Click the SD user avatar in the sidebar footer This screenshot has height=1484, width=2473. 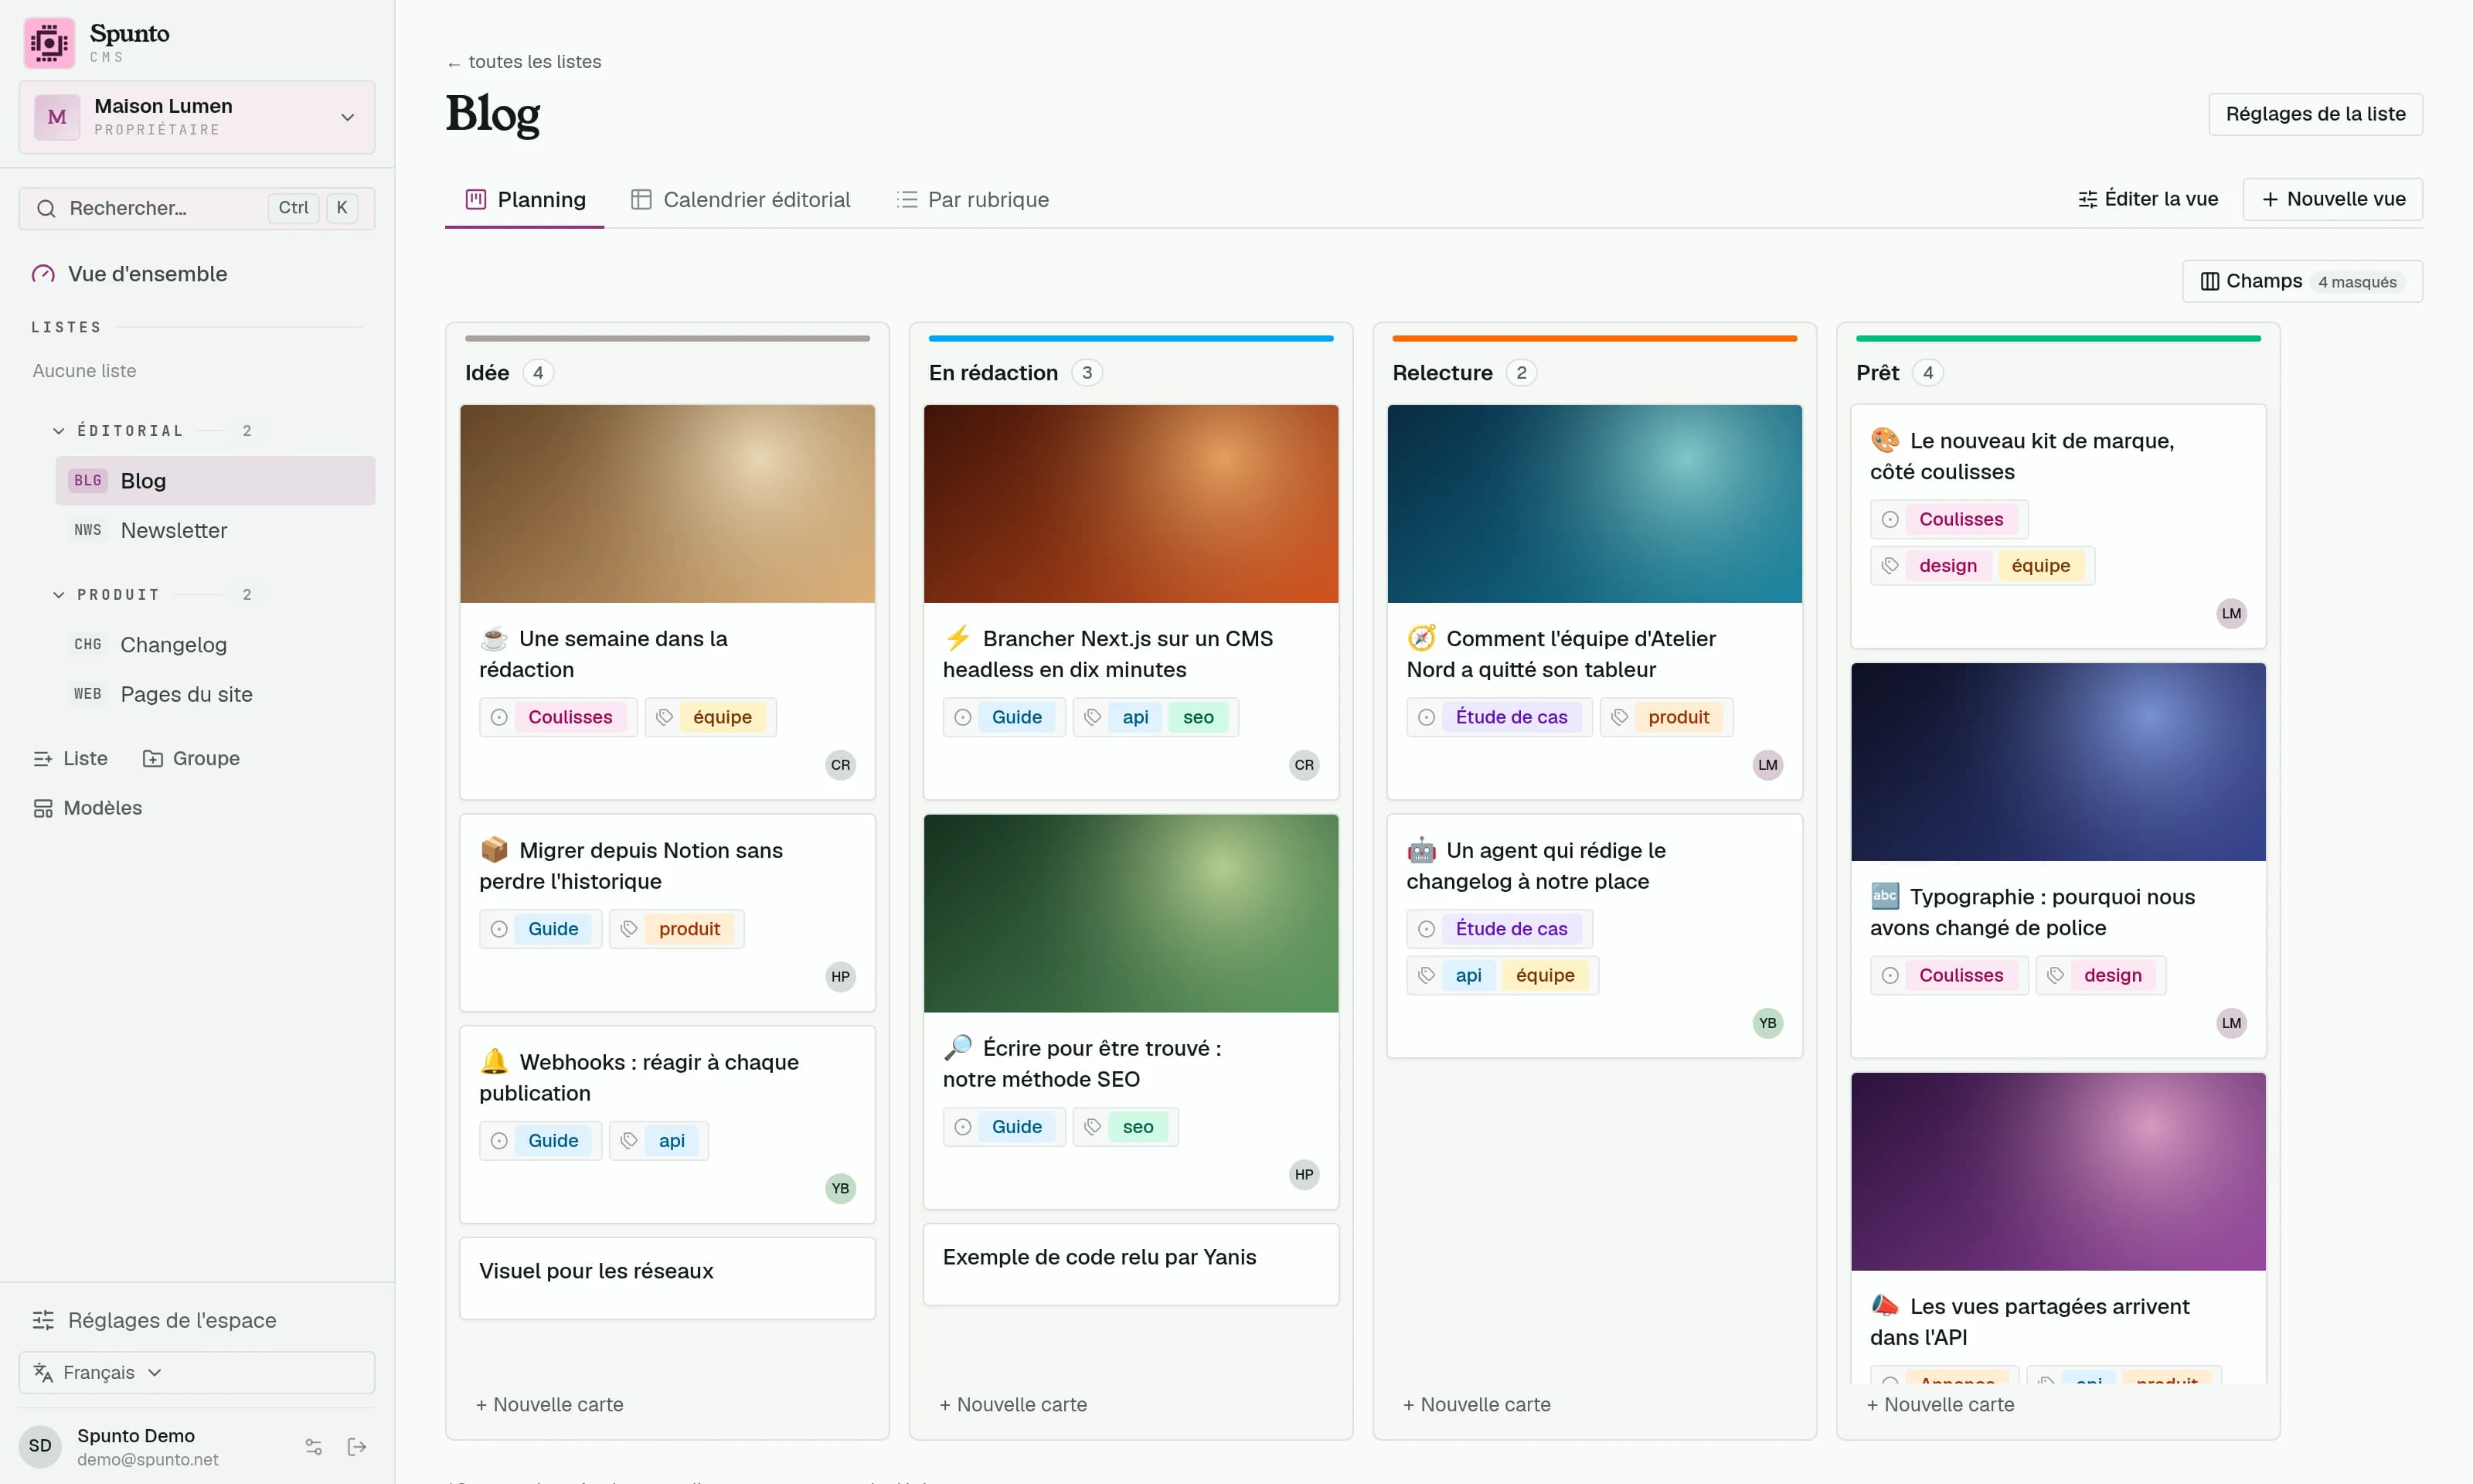(40, 1446)
